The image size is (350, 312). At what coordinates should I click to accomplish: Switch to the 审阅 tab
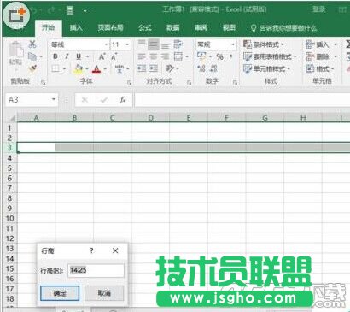coord(201,27)
